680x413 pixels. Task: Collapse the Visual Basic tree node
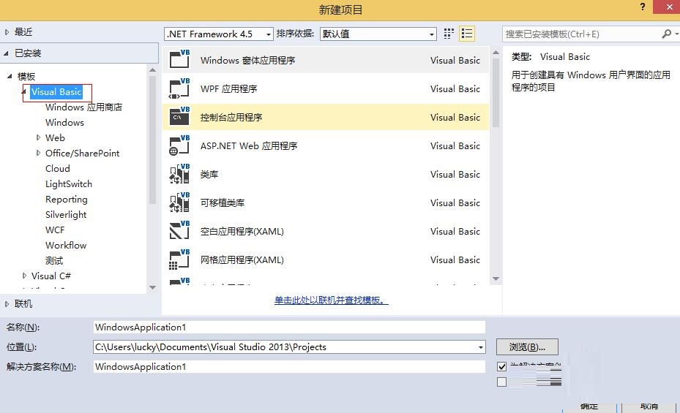(24, 92)
